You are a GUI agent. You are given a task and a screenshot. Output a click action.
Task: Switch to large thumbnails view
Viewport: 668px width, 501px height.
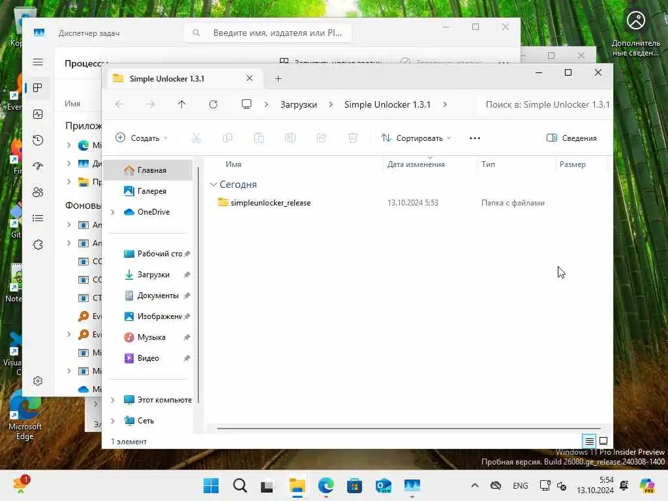pyautogui.click(x=603, y=442)
